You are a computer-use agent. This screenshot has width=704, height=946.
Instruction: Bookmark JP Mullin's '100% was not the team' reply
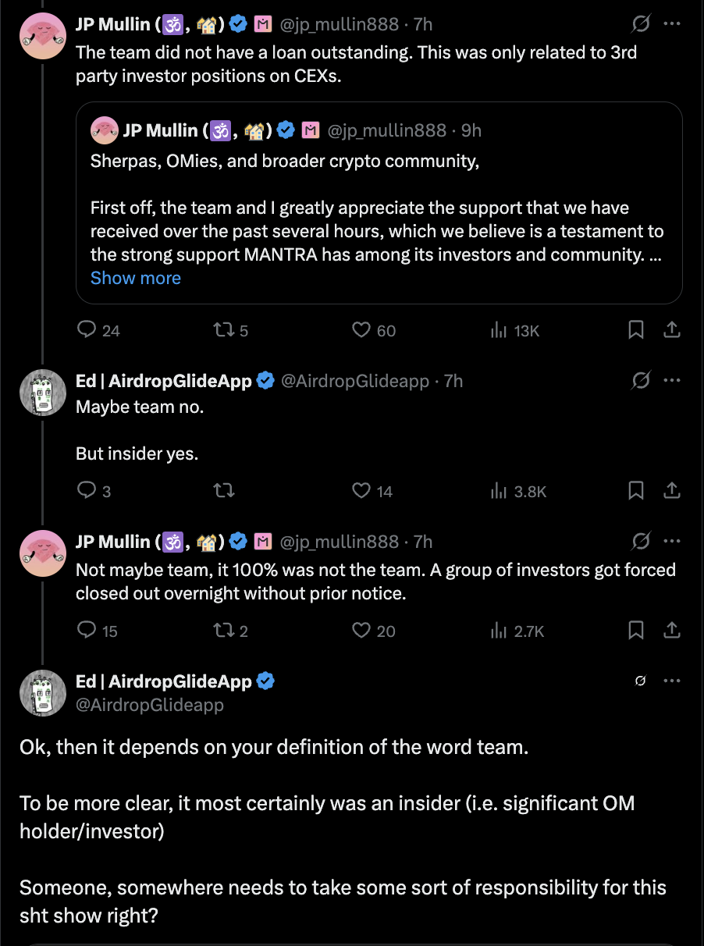point(636,630)
